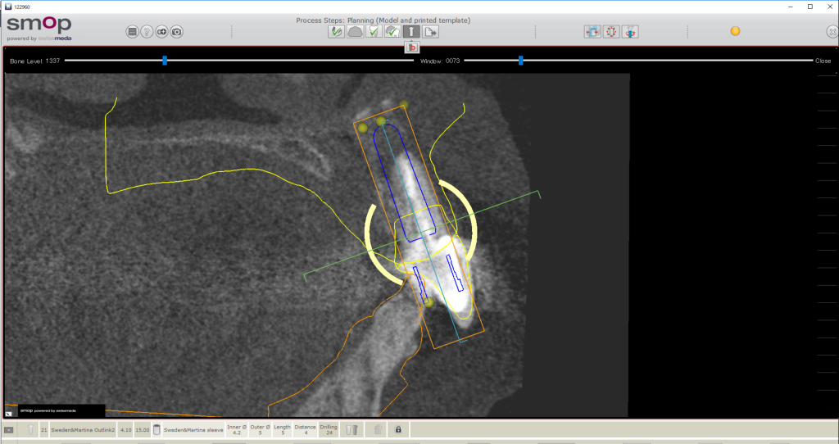Image resolution: width=839 pixels, height=444 pixels.
Task: Click the lightbulb hint icon
Action: [147, 32]
